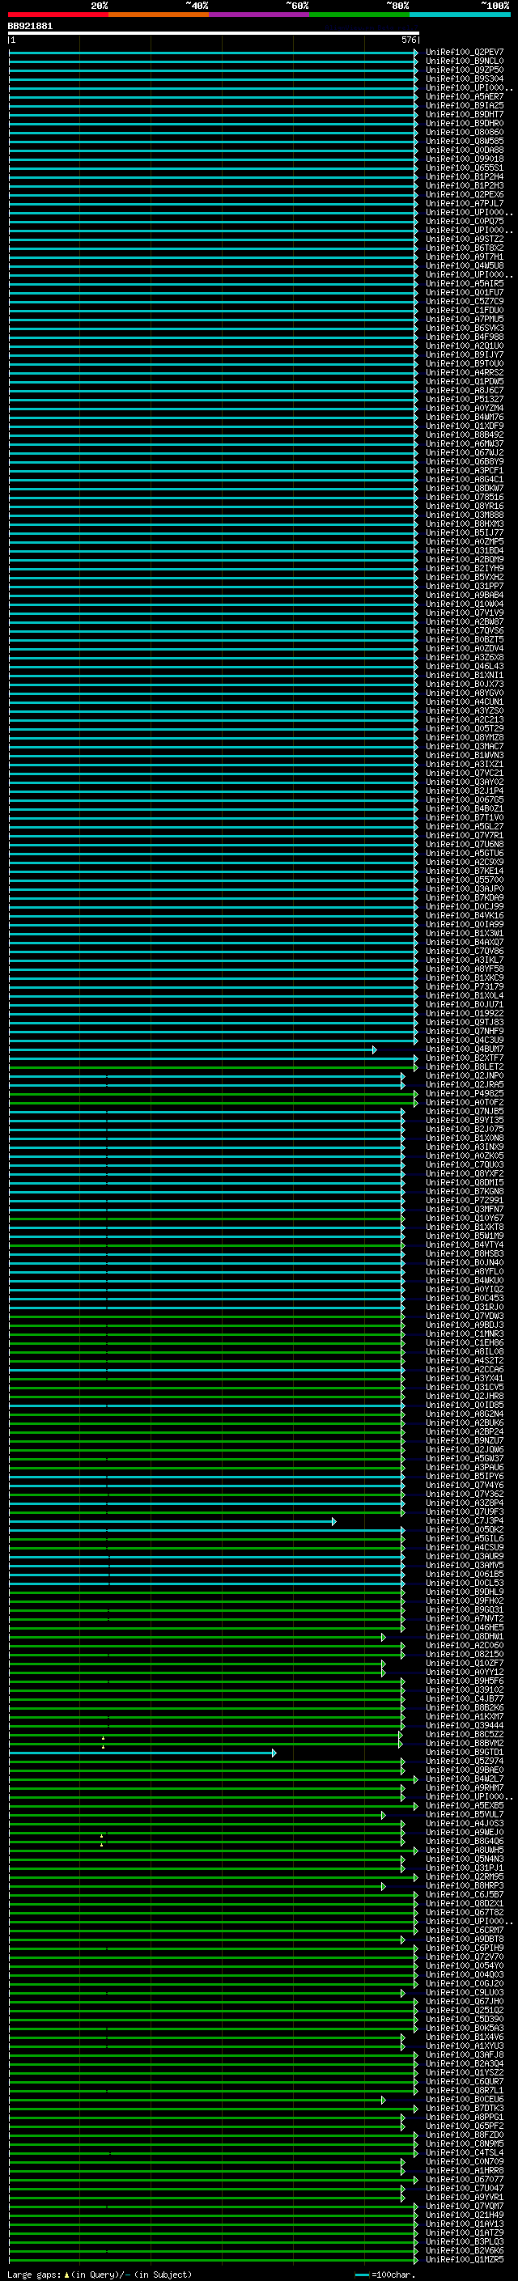The image size is (518, 2281).
Task: Click hit label UniRef100_B4VTY4
Action: [464, 1245]
